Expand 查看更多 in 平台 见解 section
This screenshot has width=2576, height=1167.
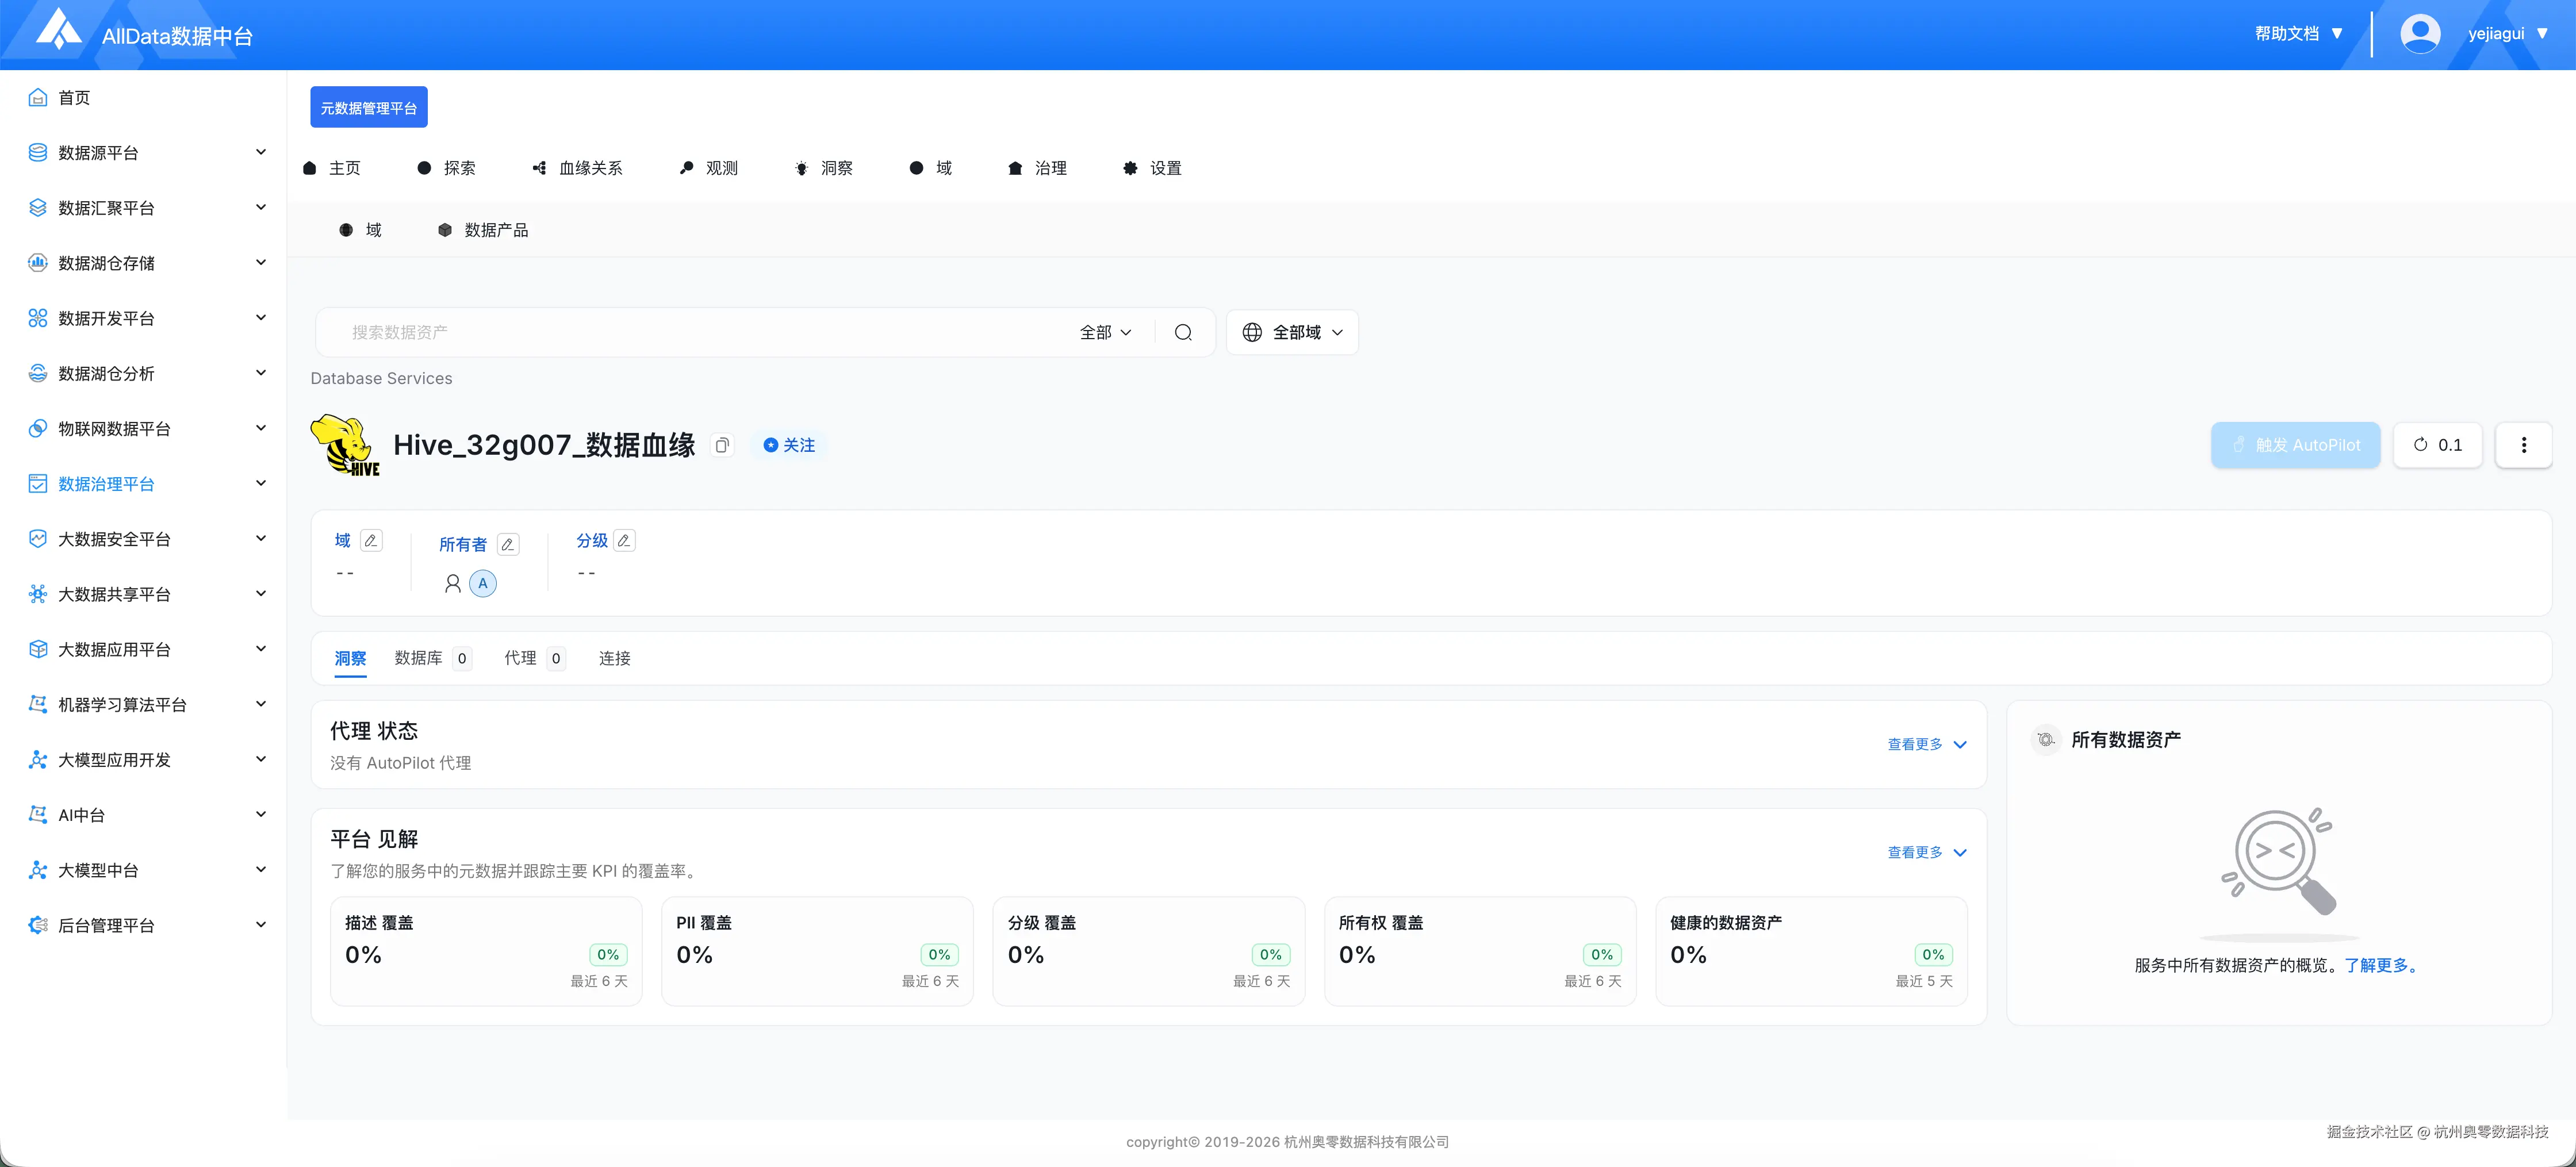1927,853
